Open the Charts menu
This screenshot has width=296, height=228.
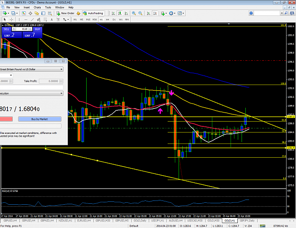37,8
